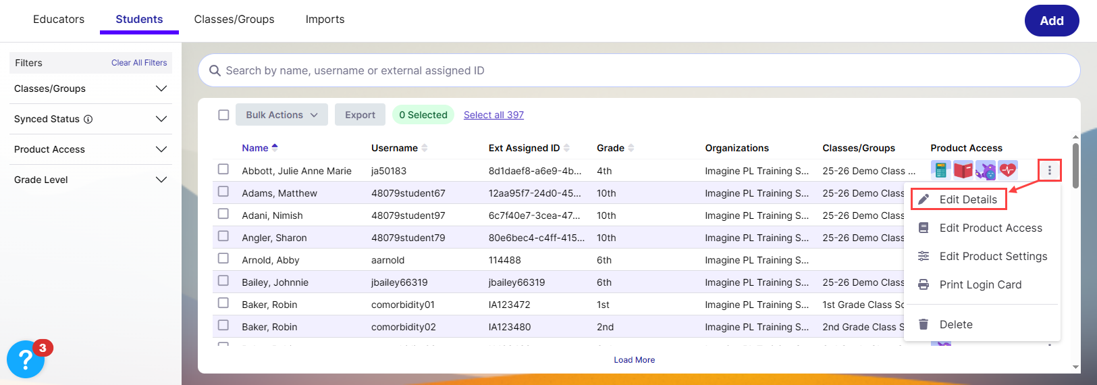
Task: Click the Ext ID IA123472
Action: [x=510, y=305]
